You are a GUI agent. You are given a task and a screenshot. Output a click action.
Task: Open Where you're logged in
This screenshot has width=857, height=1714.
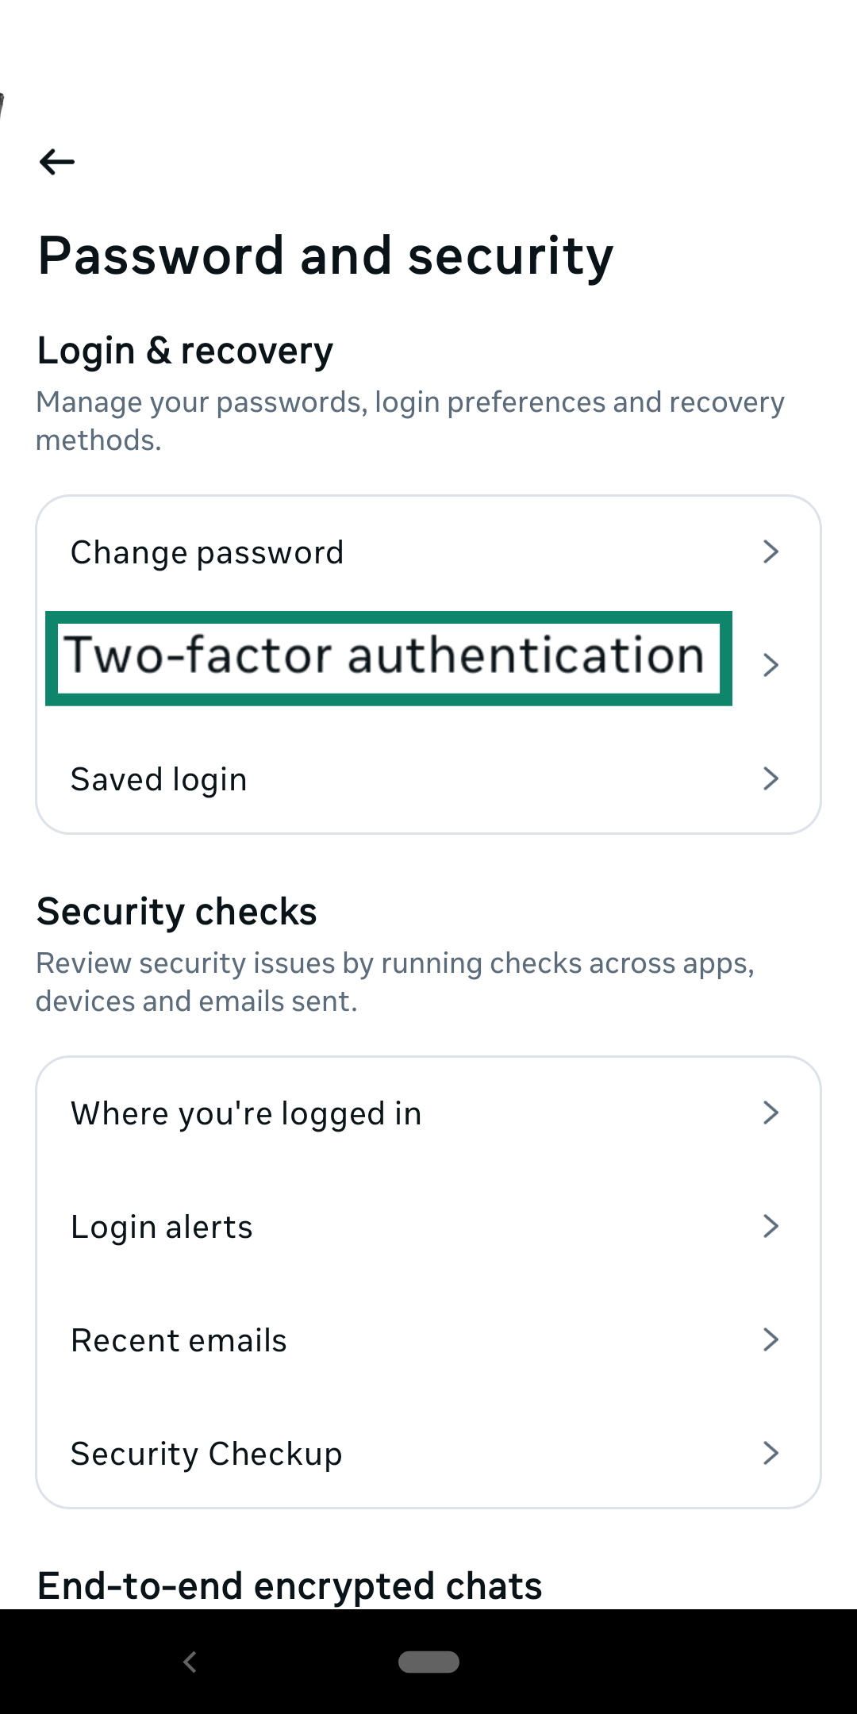pos(245,1113)
